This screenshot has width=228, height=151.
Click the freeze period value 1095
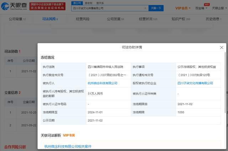tap(181, 112)
